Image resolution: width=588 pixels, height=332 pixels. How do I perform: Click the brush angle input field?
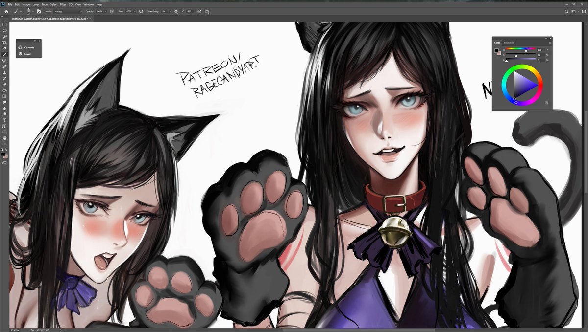[x=189, y=11]
